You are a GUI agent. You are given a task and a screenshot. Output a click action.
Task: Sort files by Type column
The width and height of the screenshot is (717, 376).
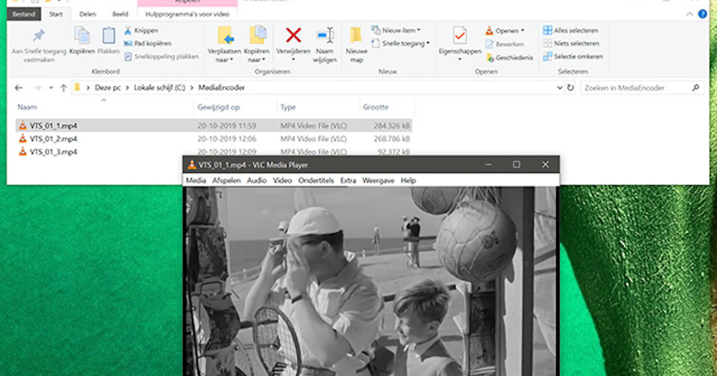click(288, 107)
